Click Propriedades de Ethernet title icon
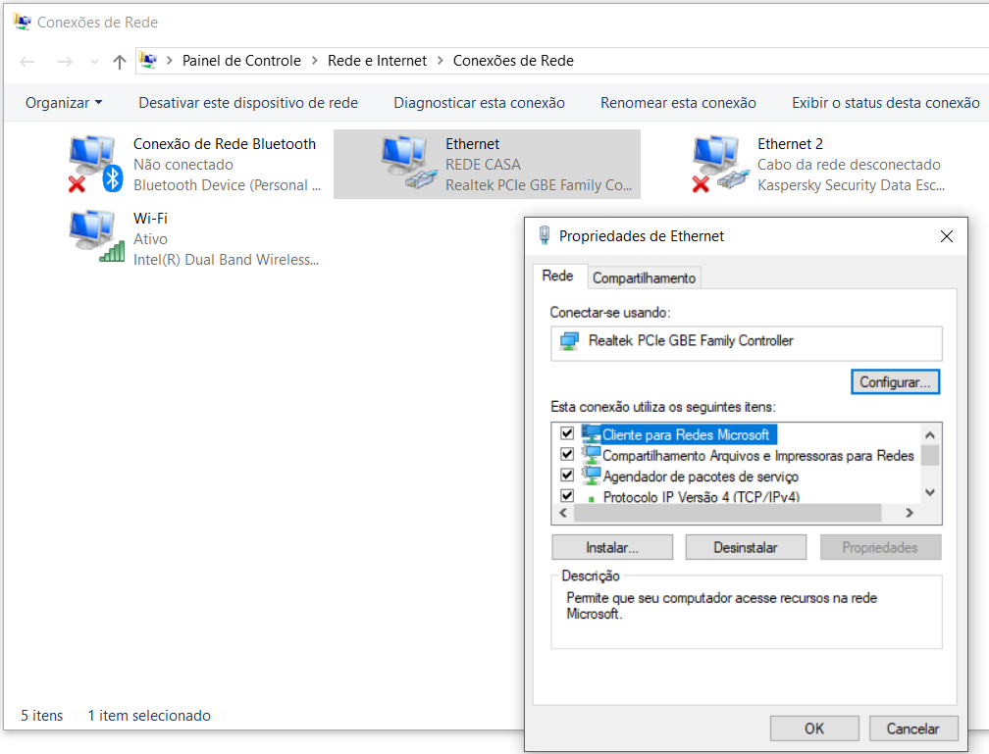 [x=545, y=235]
